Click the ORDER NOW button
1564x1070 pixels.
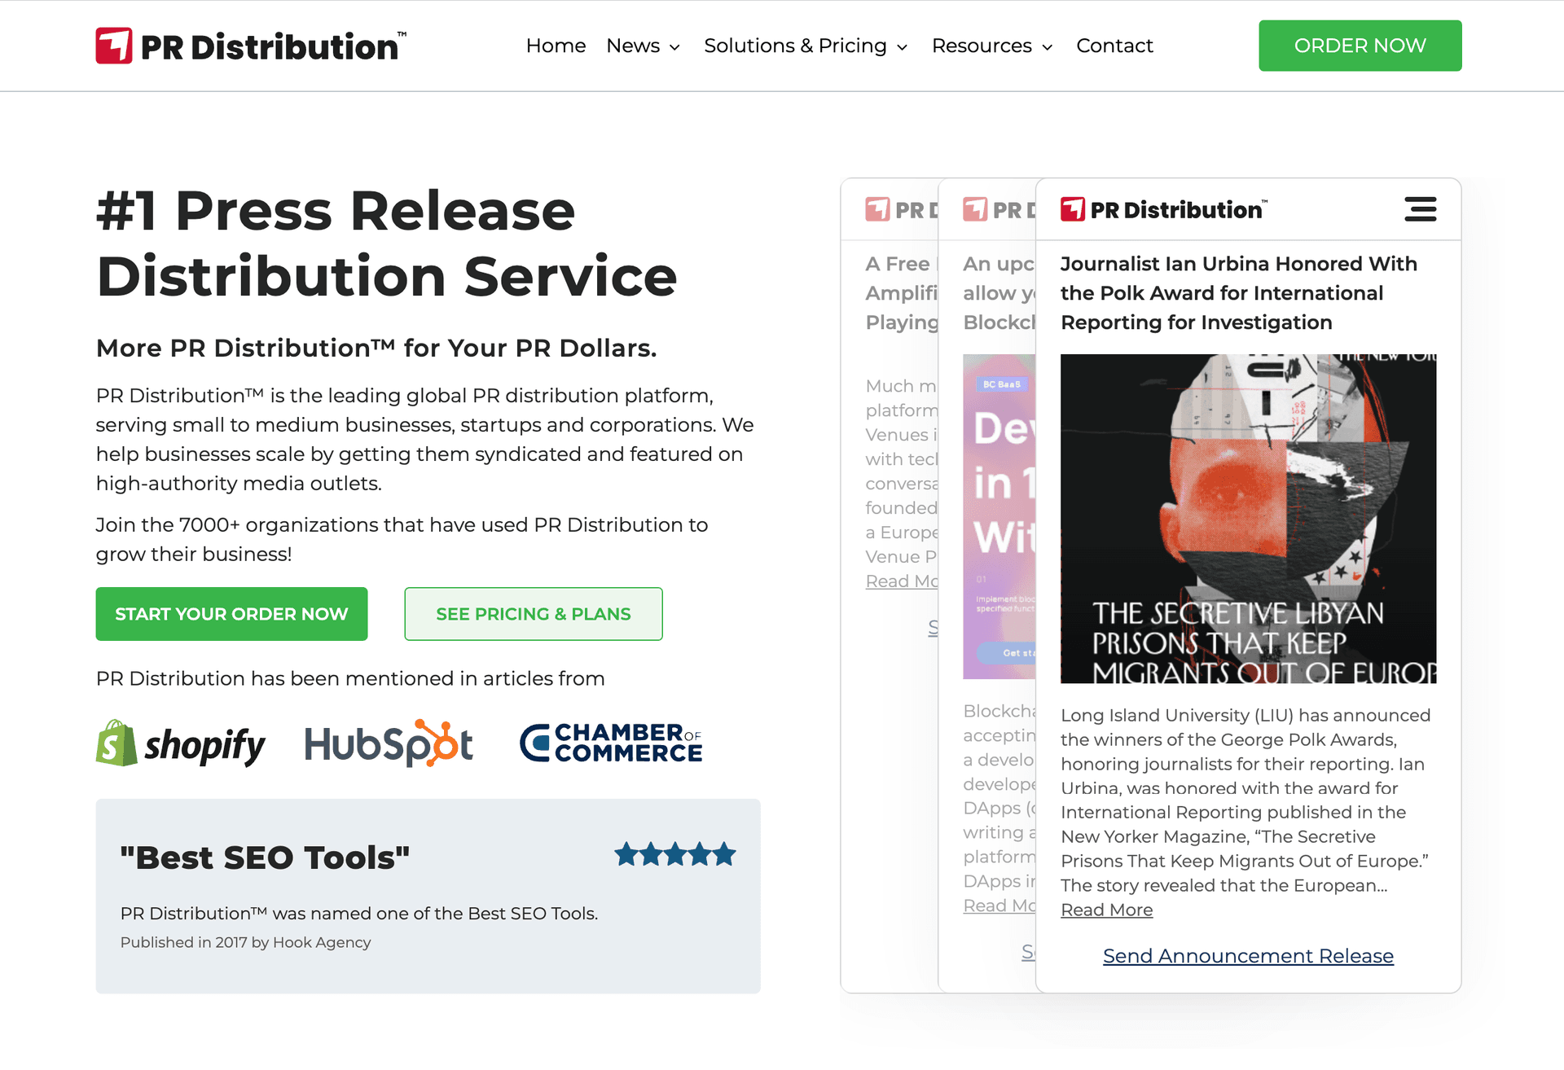click(1360, 46)
